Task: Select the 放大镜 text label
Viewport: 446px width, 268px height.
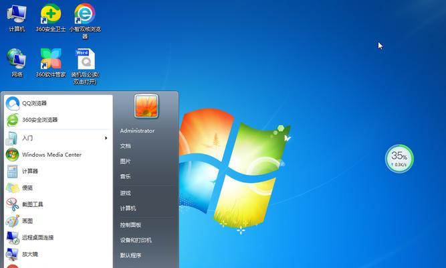Action: pos(30,254)
